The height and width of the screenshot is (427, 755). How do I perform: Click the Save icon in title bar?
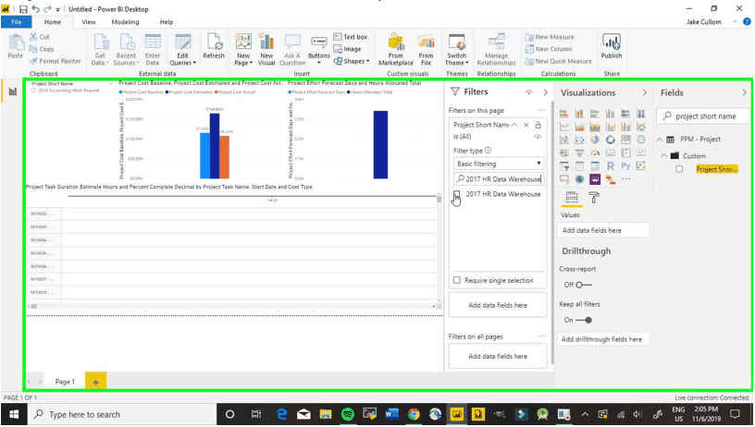[22, 9]
